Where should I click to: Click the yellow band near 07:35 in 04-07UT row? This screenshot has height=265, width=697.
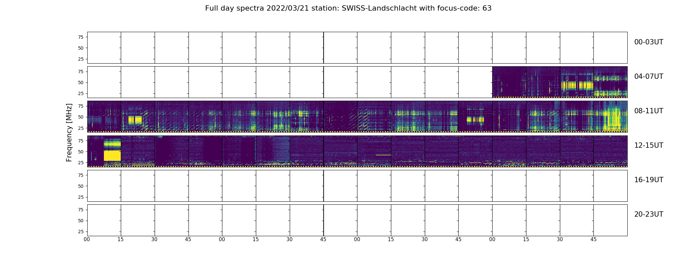(x=577, y=85)
